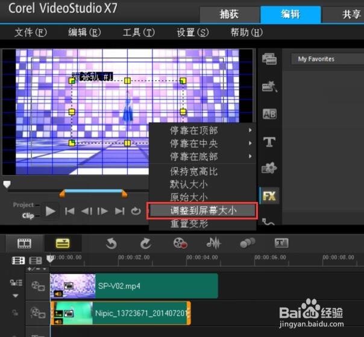The height and width of the screenshot is (337, 364).
Task: Select the Nipic_13723671 overlay clip
Action: coord(121,313)
